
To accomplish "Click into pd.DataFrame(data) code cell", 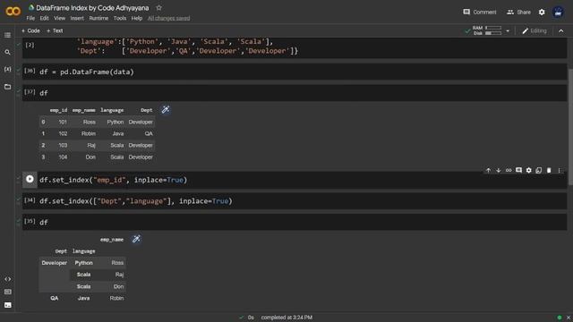I will [x=295, y=72].
